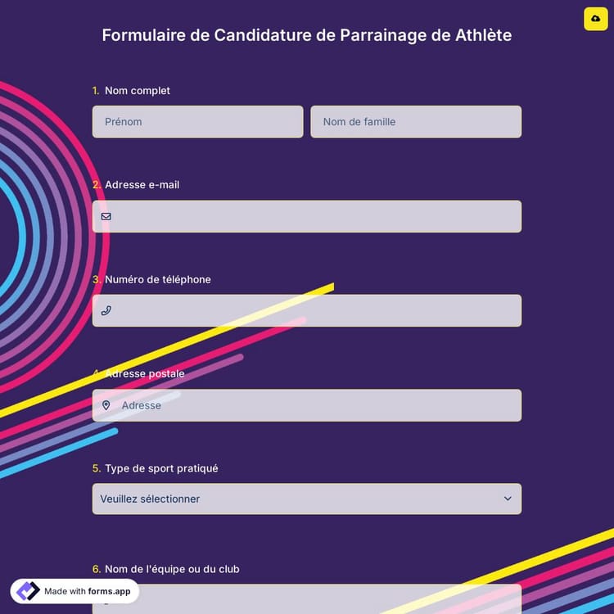Click the phone handset icon
The width and height of the screenshot is (614, 614).
pyautogui.click(x=106, y=311)
